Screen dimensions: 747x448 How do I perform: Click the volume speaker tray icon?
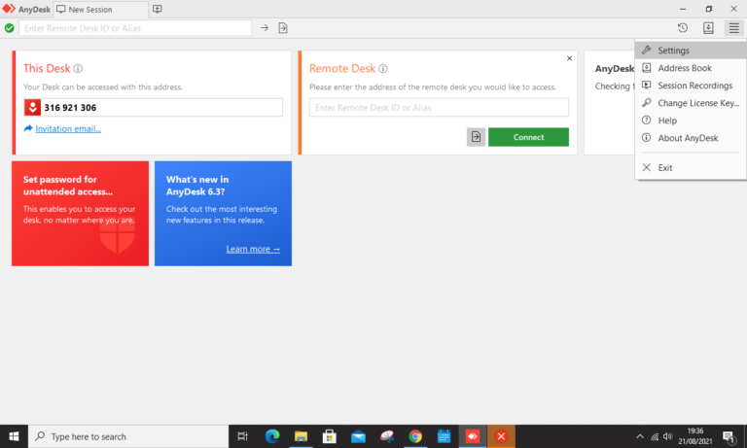click(668, 436)
